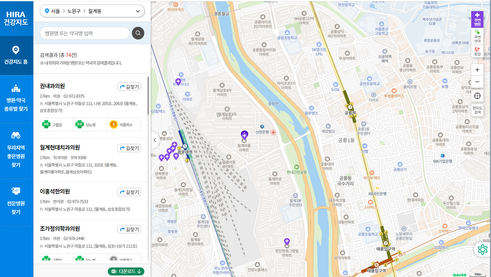The image size is (491, 277).
Task: Open 건강지도 홈 sidebar menu
Action: pyautogui.click(x=16, y=55)
